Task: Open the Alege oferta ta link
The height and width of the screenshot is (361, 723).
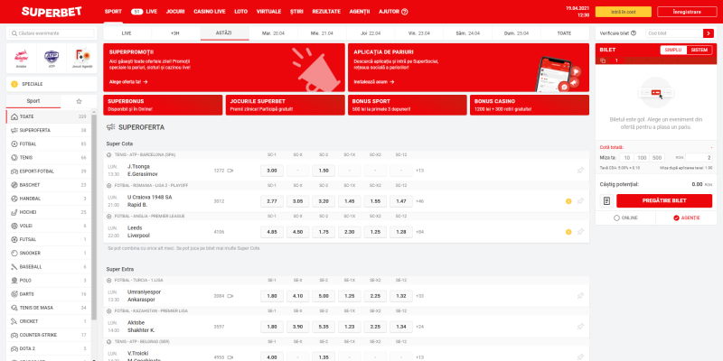Action: (128, 82)
